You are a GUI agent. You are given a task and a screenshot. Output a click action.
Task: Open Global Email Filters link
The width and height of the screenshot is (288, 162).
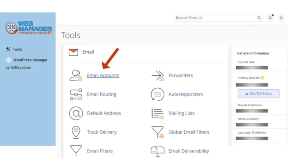(189, 132)
